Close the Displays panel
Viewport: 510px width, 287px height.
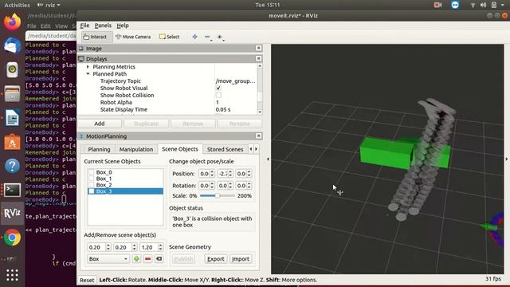point(258,58)
